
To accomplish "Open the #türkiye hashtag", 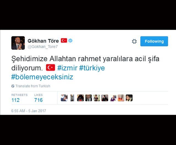I will [92, 68].
